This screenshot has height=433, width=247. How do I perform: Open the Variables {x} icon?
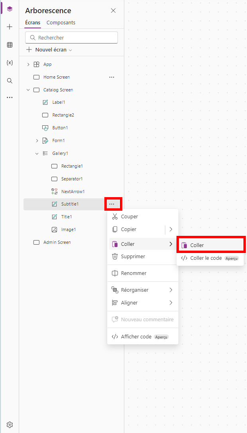[x=10, y=63]
